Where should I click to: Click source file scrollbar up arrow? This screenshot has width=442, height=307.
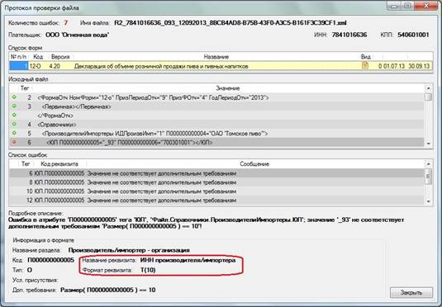click(428, 88)
